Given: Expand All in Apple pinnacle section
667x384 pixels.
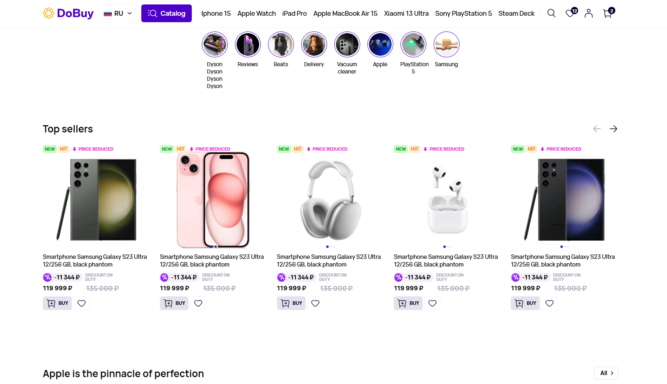Looking at the screenshot, I should point(606,373).
